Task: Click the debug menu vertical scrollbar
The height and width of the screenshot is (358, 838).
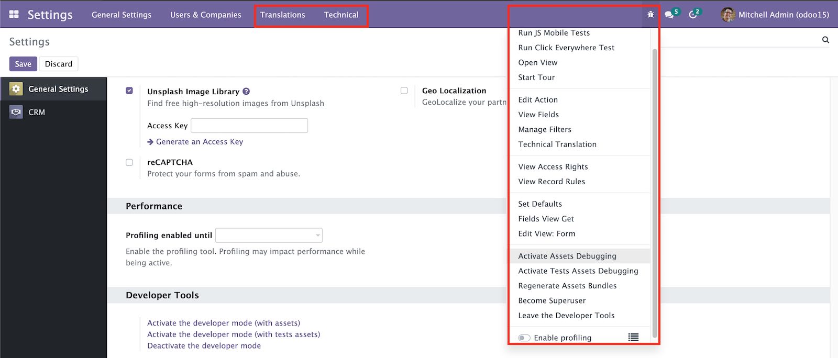Action: point(654,194)
